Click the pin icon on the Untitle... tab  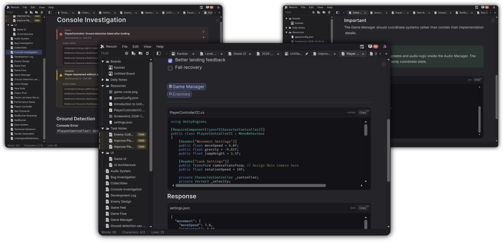[x=307, y=54]
